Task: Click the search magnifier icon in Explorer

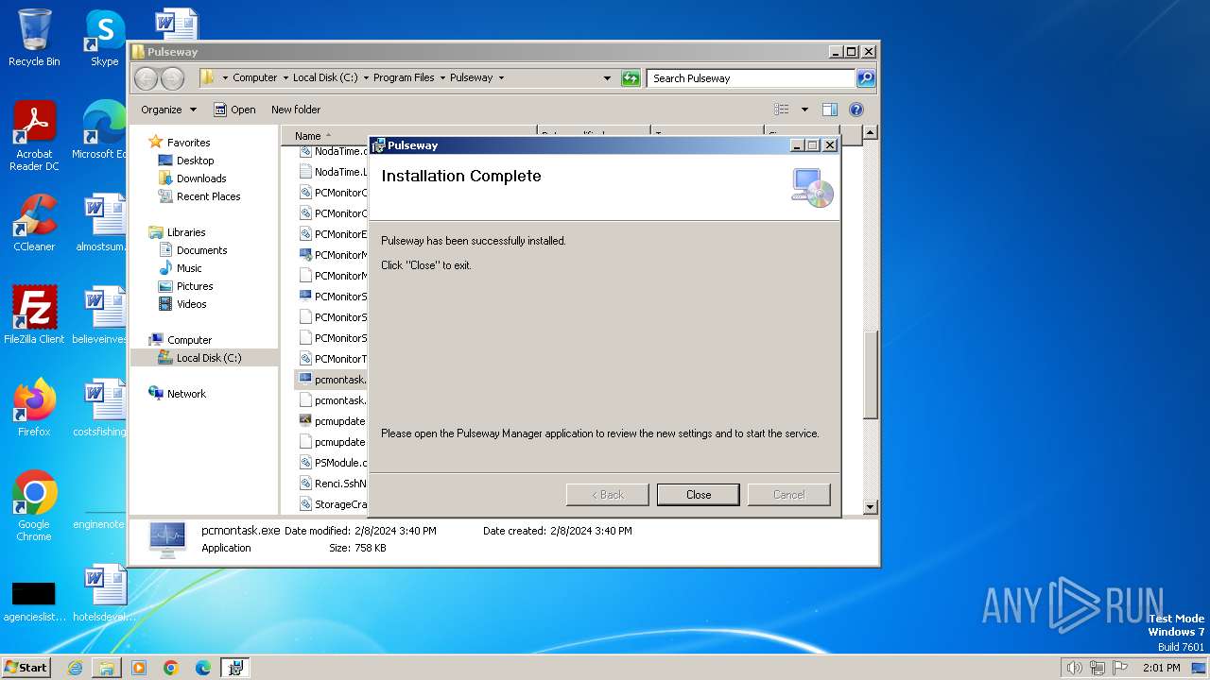Action: [865, 78]
